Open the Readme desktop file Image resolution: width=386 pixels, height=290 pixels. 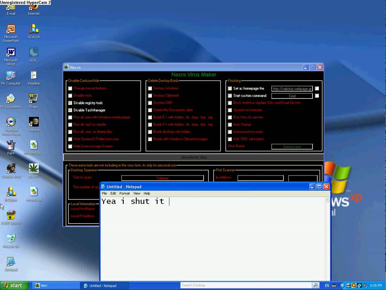point(34,78)
